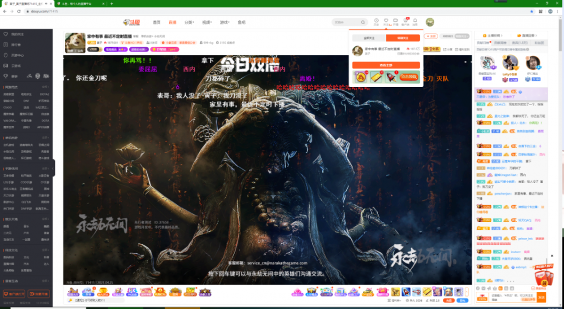Toggle the checkbox above the chat send button

(x=533, y=288)
